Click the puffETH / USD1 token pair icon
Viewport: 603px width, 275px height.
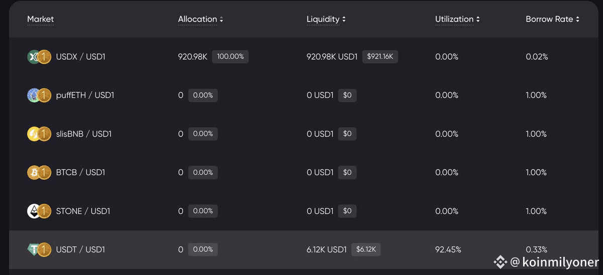click(39, 95)
